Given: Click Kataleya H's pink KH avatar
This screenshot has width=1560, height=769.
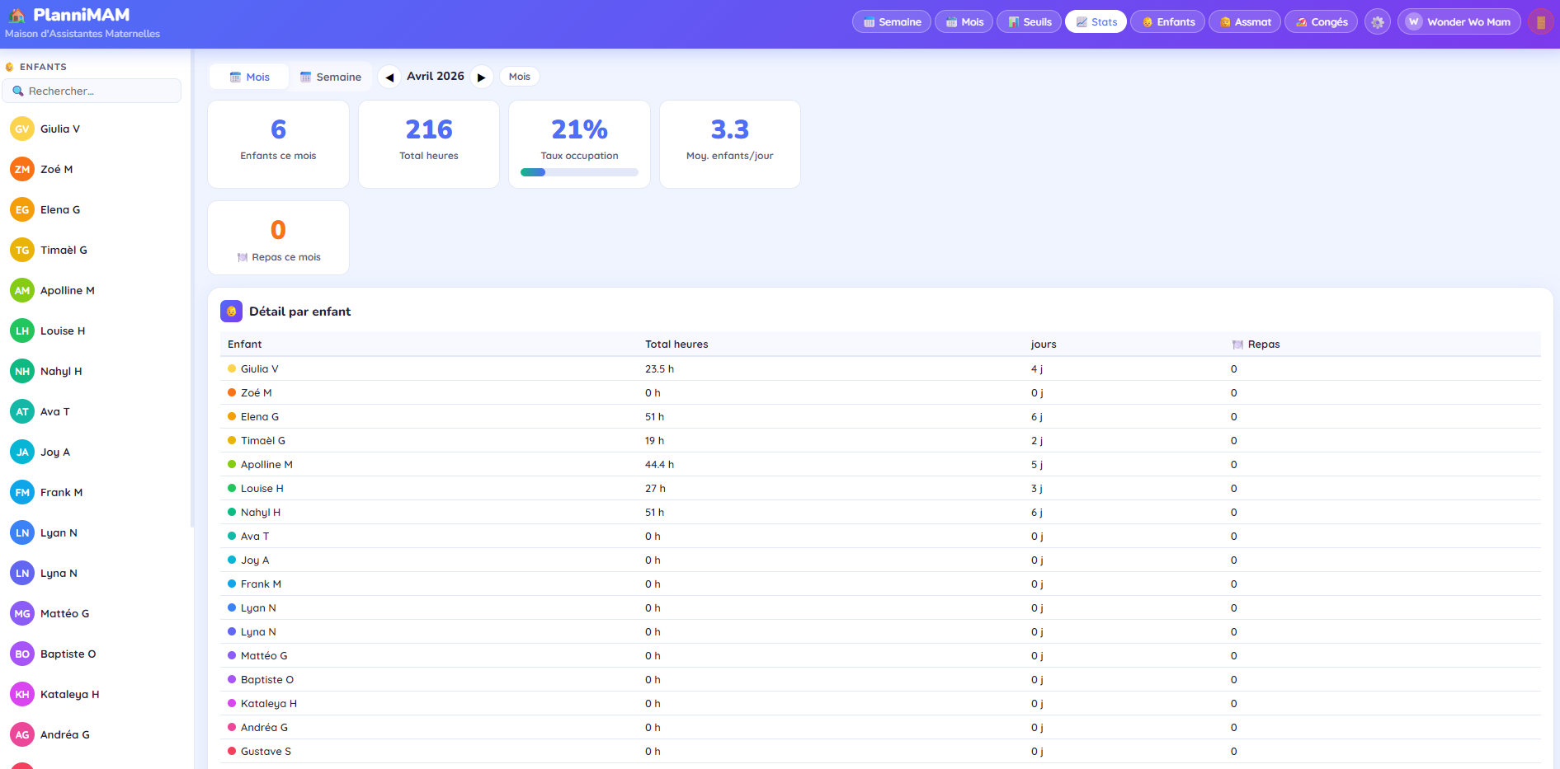Looking at the screenshot, I should (22, 694).
